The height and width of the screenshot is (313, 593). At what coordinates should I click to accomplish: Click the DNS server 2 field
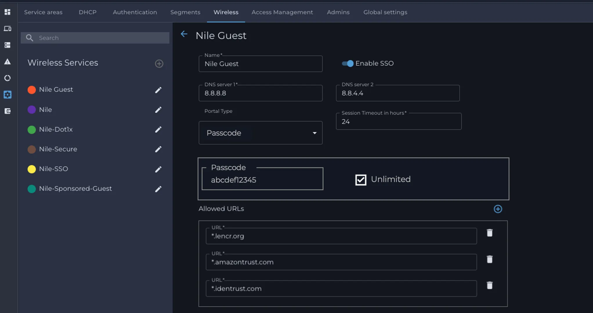coord(398,93)
